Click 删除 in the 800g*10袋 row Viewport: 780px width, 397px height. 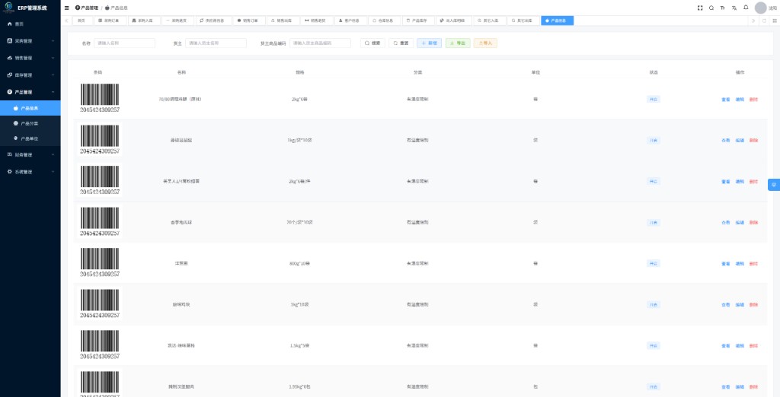(753, 264)
